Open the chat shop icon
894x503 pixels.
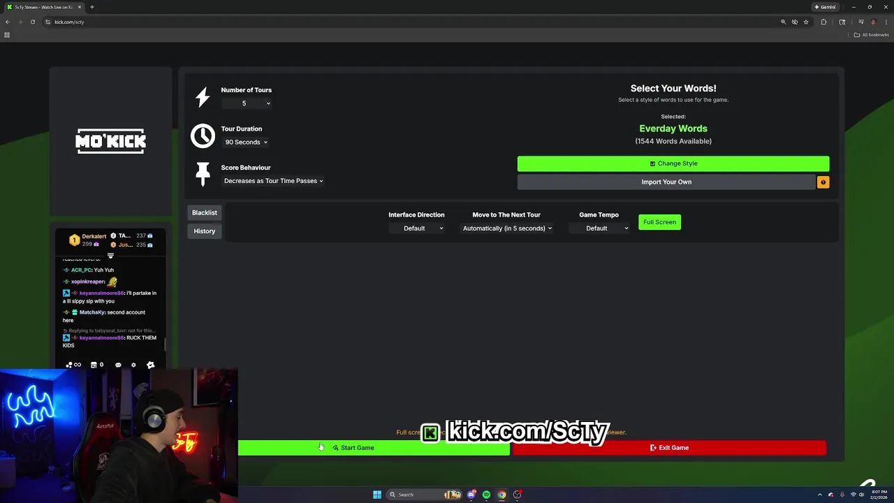point(94,365)
